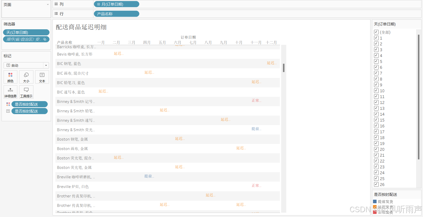Open the Size mark card
The image size is (423, 217).
coord(26,77)
